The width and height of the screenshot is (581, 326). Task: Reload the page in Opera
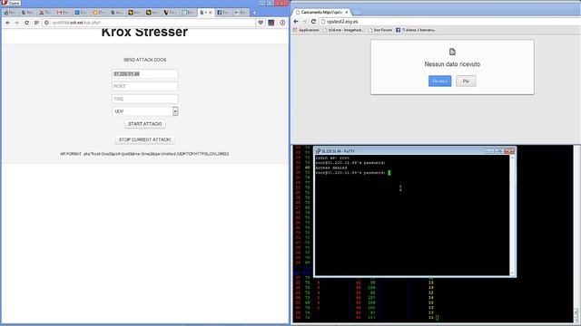[x=26, y=23]
